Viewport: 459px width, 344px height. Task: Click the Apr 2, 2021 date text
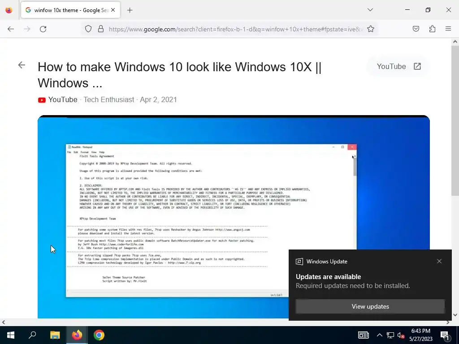tap(158, 100)
